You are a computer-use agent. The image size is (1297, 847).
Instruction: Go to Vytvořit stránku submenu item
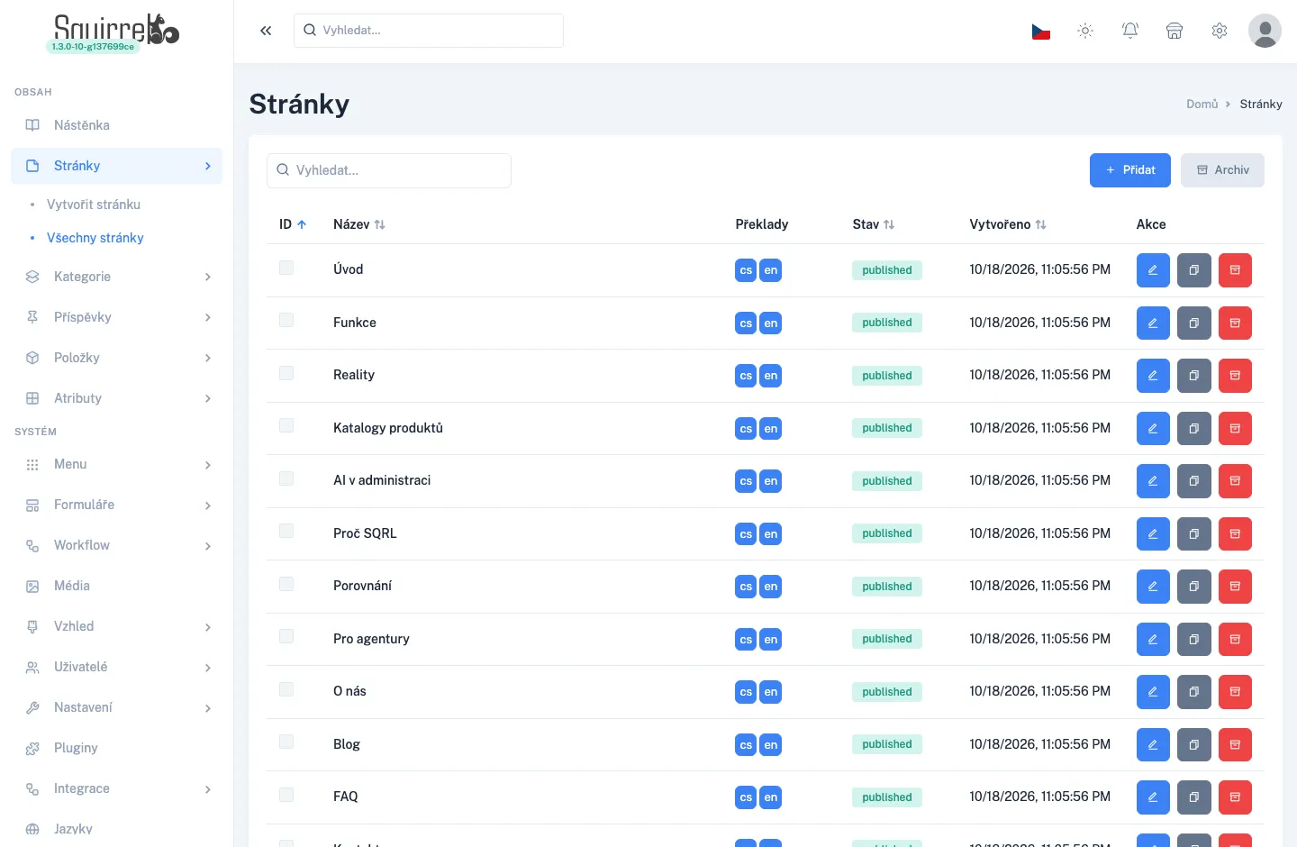pos(94,205)
